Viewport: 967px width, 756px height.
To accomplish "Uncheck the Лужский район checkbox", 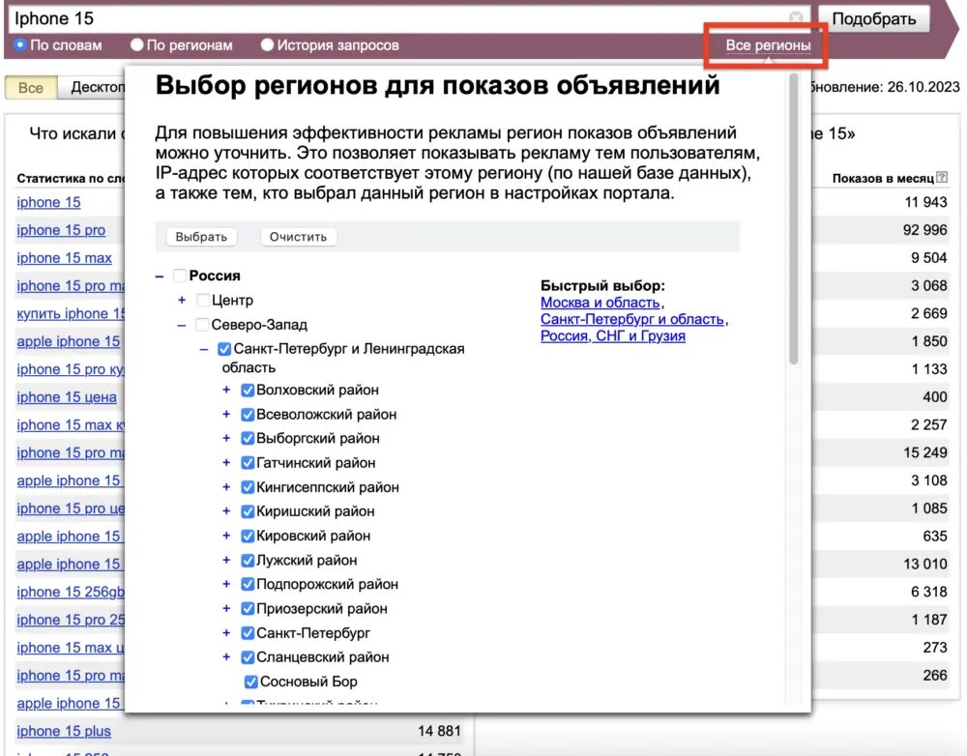I will pos(248,561).
